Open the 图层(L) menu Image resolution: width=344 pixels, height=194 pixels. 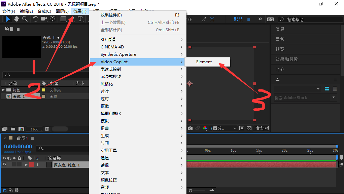(x=62, y=11)
